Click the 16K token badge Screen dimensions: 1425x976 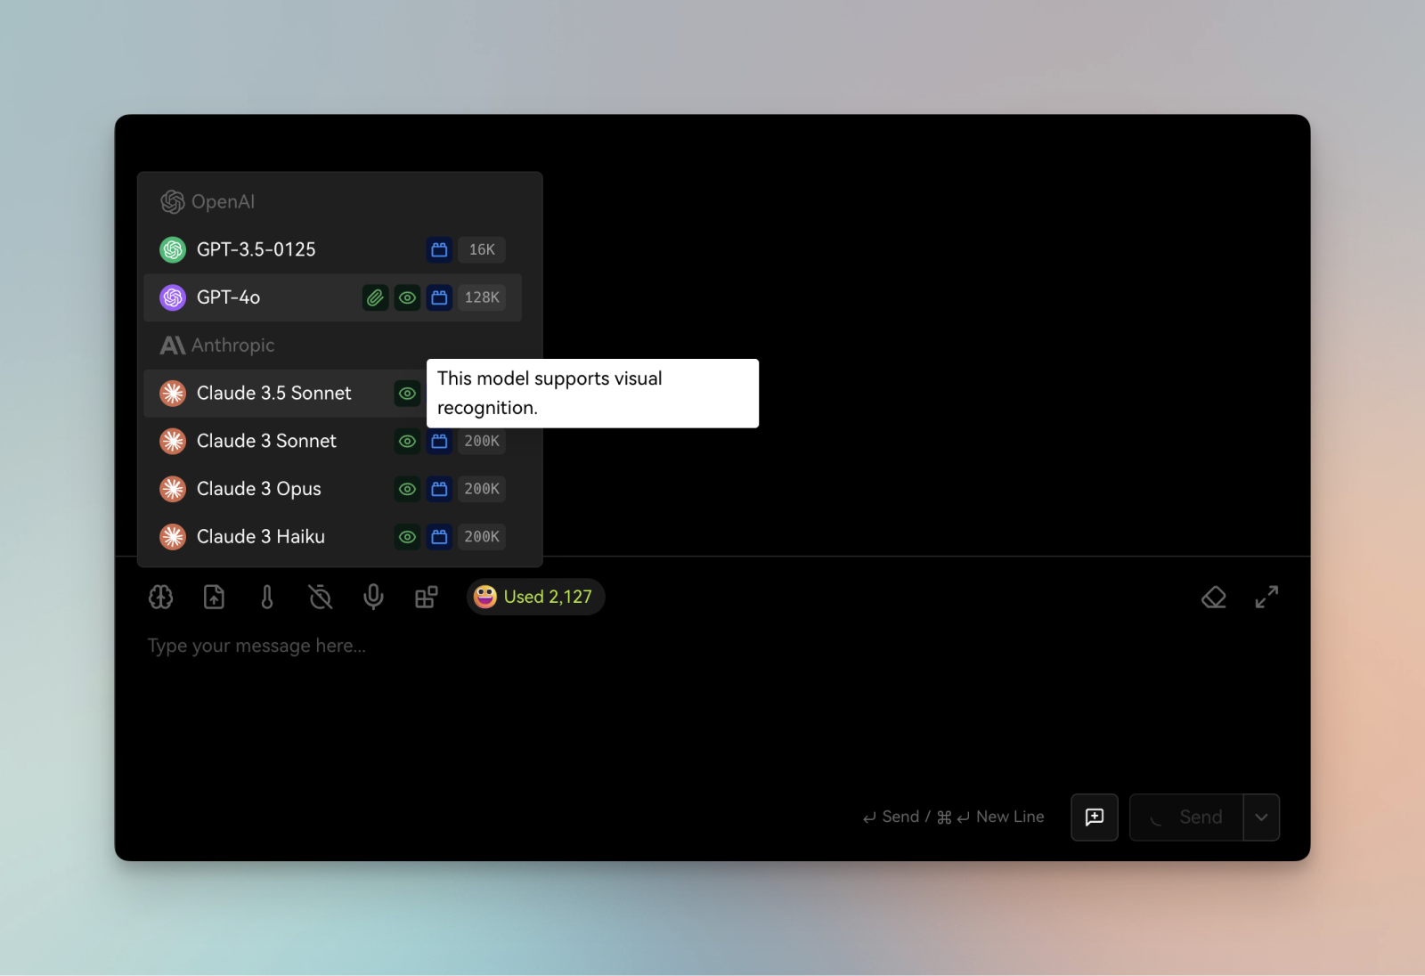482,249
